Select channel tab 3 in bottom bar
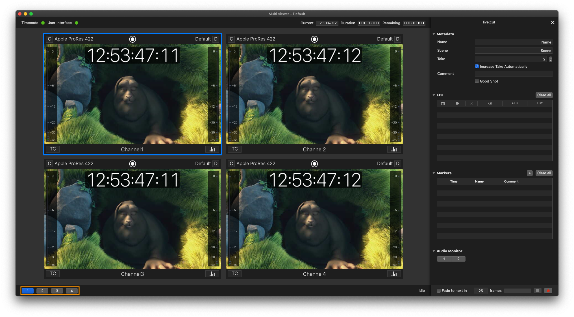Image resolution: width=574 pixels, height=317 pixels. [x=57, y=291]
